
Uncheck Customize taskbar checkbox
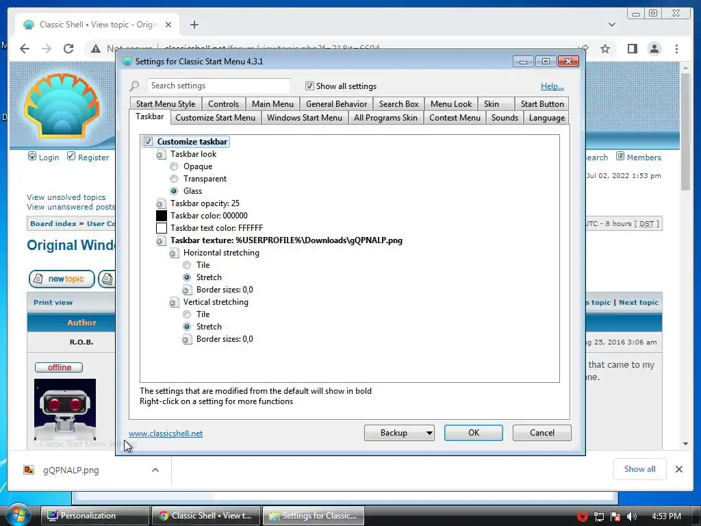tap(148, 142)
